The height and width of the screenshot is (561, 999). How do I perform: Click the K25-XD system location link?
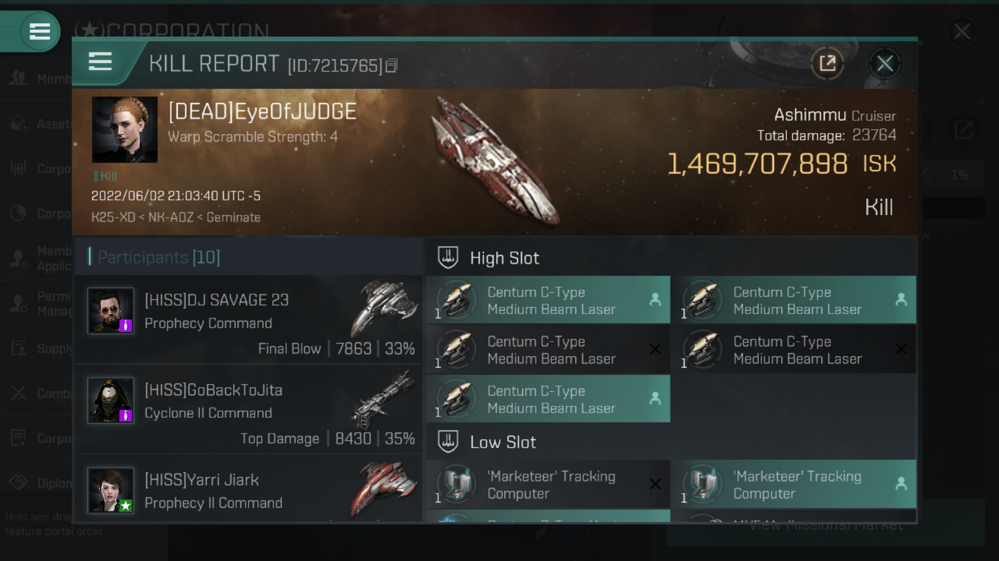(x=113, y=217)
